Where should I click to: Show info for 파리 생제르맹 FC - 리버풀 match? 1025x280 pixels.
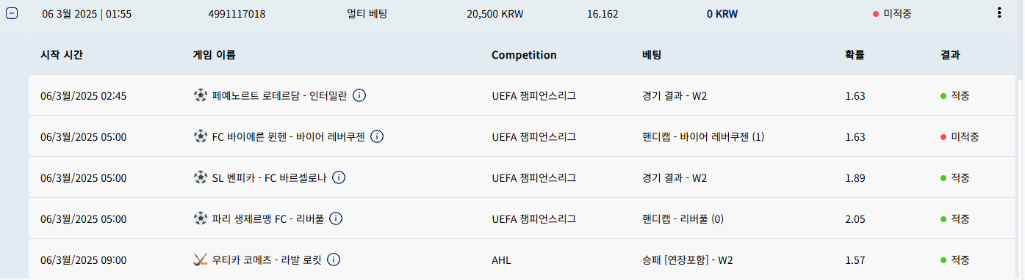(336, 218)
